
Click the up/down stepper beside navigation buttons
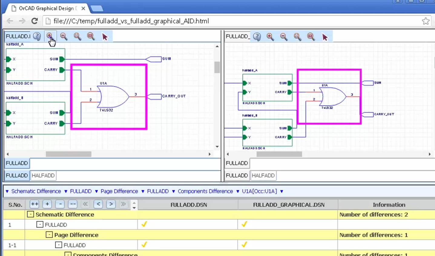click(x=134, y=205)
